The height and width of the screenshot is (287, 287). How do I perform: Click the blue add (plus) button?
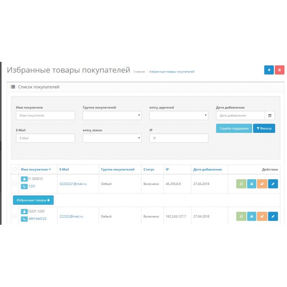click(x=269, y=70)
